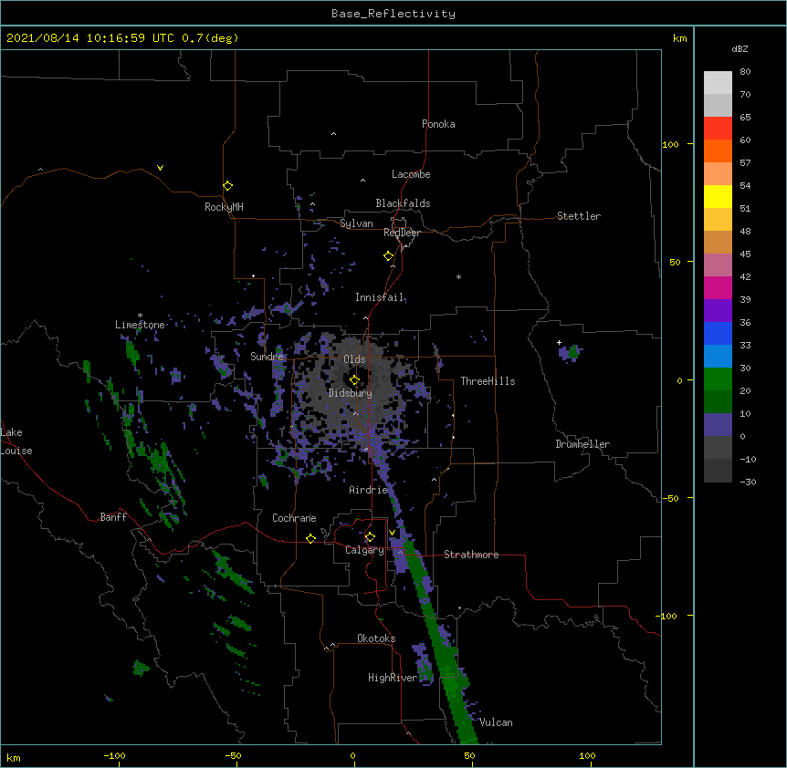The height and width of the screenshot is (768, 787).
Task: Select the top white swatch in dBZ legend
Action: [718, 83]
